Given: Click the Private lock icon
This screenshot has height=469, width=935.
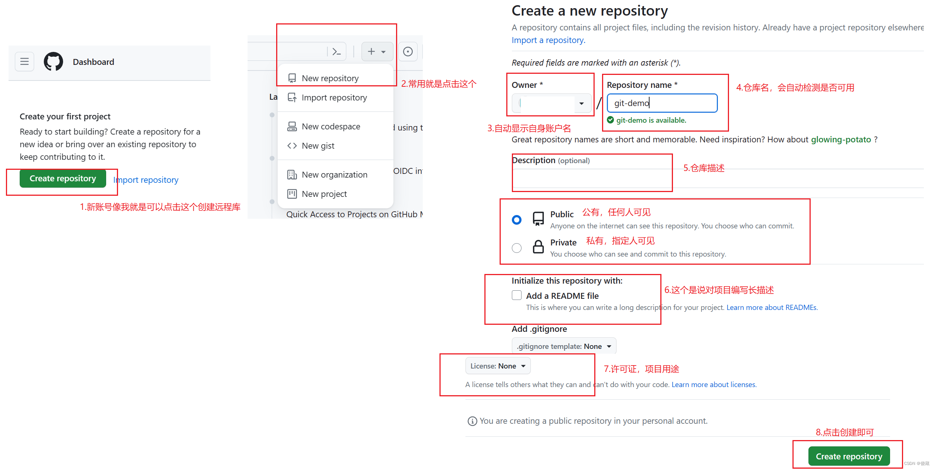Looking at the screenshot, I should coord(538,247).
